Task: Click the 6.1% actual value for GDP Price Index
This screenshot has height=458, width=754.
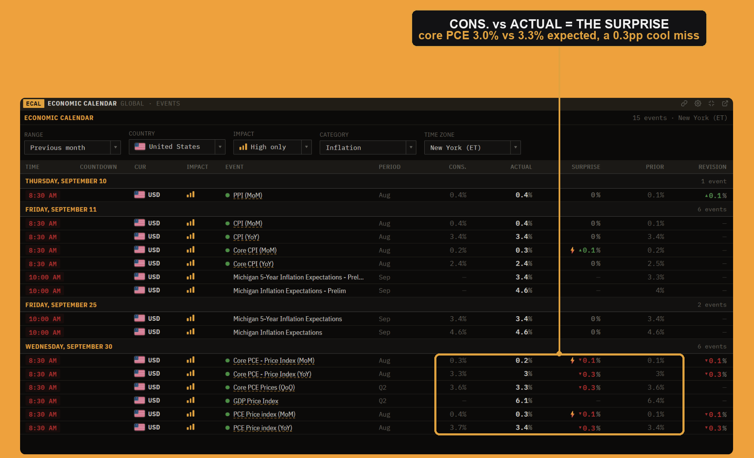Action: [x=524, y=401]
